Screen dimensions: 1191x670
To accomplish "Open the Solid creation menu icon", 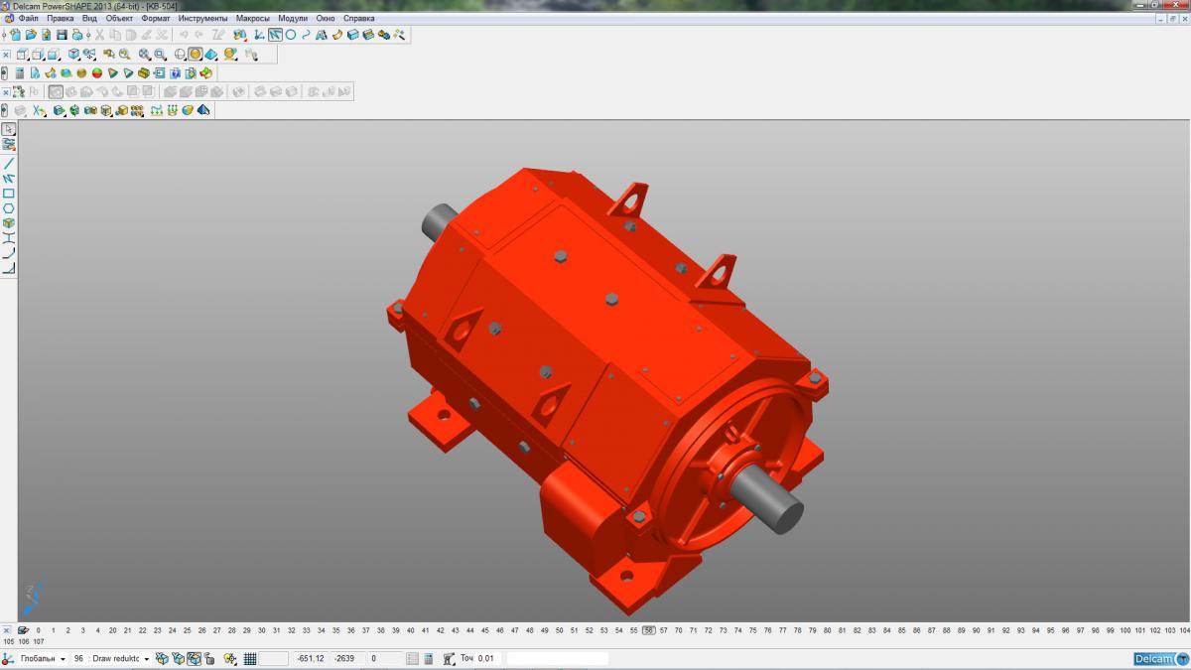I will click(x=352, y=35).
